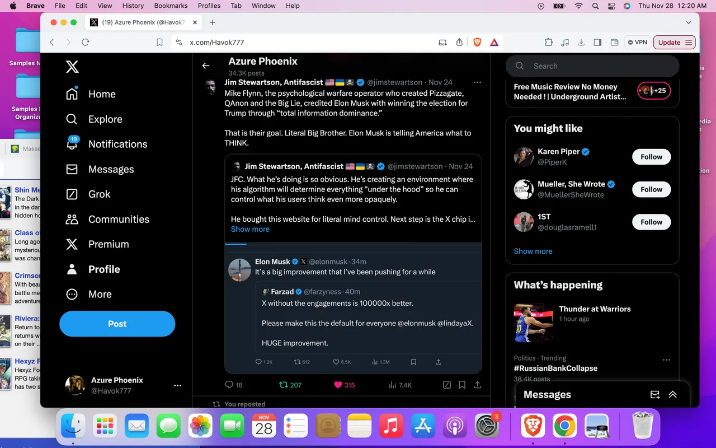Viewport: 716px width, 448px height.
Task: Open @jimstewartson handle in main post
Action: pyautogui.click(x=395, y=82)
